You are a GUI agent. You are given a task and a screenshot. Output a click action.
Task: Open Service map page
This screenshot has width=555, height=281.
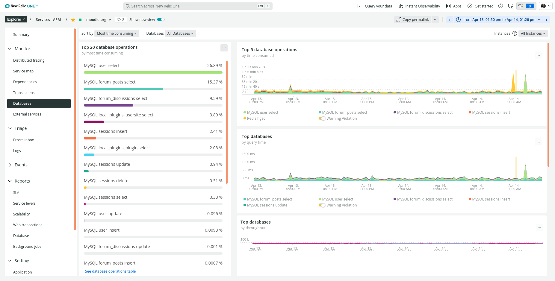23,71
